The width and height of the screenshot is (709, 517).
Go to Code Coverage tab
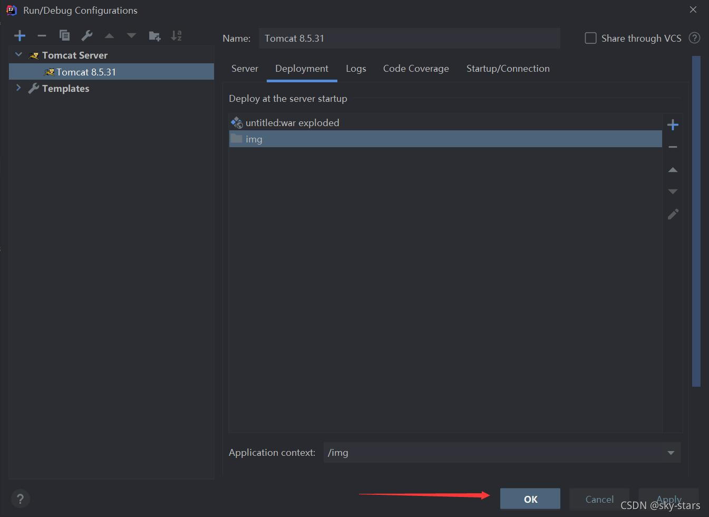[x=416, y=69]
